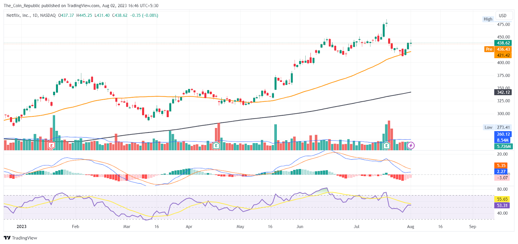Click the 450.00 price axis label
The height and width of the screenshot is (244, 518).
coord(503,37)
